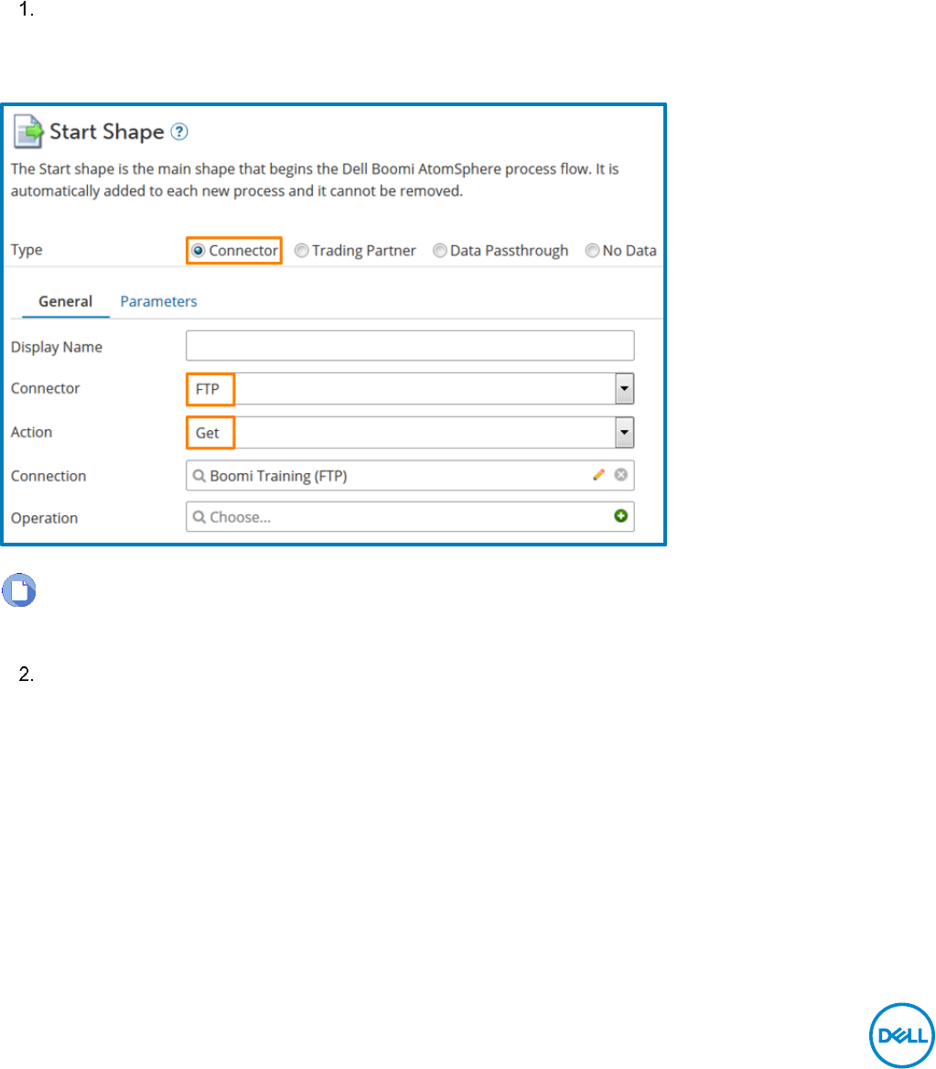The image size is (936, 1069).
Task: Click the 'Operation' field label
Action: 44,518
